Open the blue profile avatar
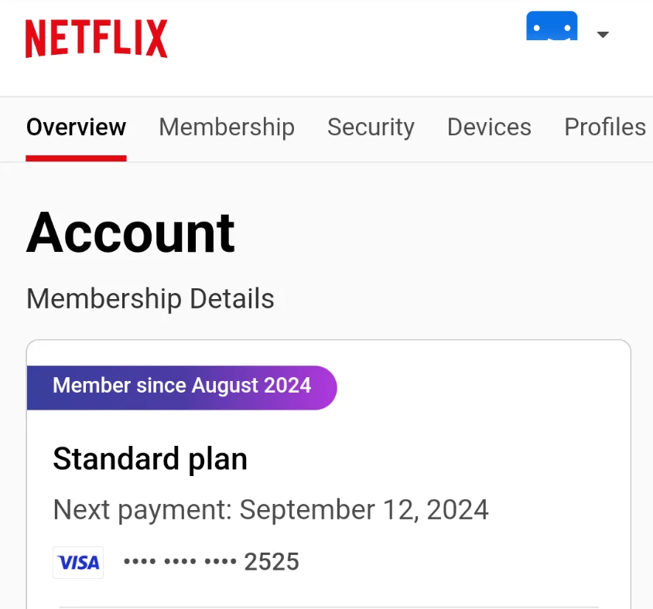Screen dimensions: 653x609 click(552, 26)
